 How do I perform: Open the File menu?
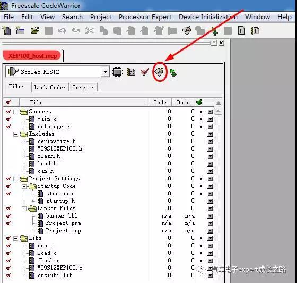(8, 17)
